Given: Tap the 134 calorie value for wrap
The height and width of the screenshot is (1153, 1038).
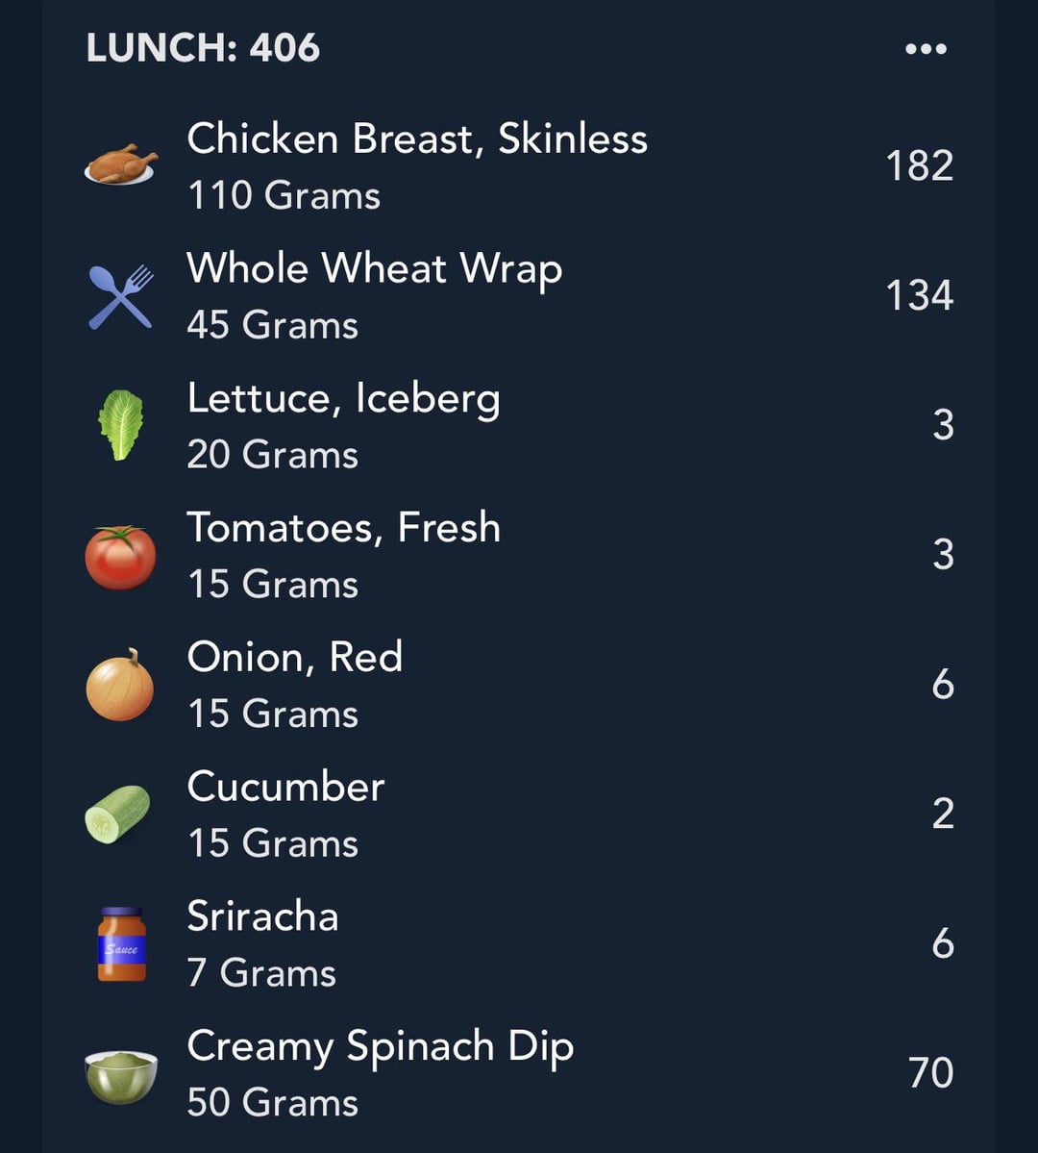Looking at the screenshot, I should click(919, 295).
